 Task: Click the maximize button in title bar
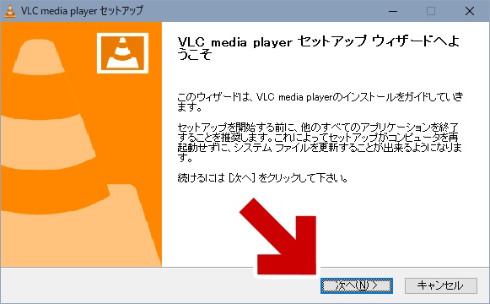[431, 11]
